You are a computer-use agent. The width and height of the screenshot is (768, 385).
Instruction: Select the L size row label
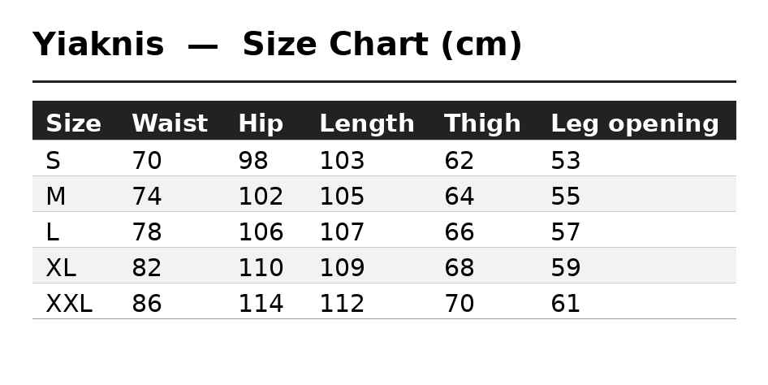coord(53,232)
